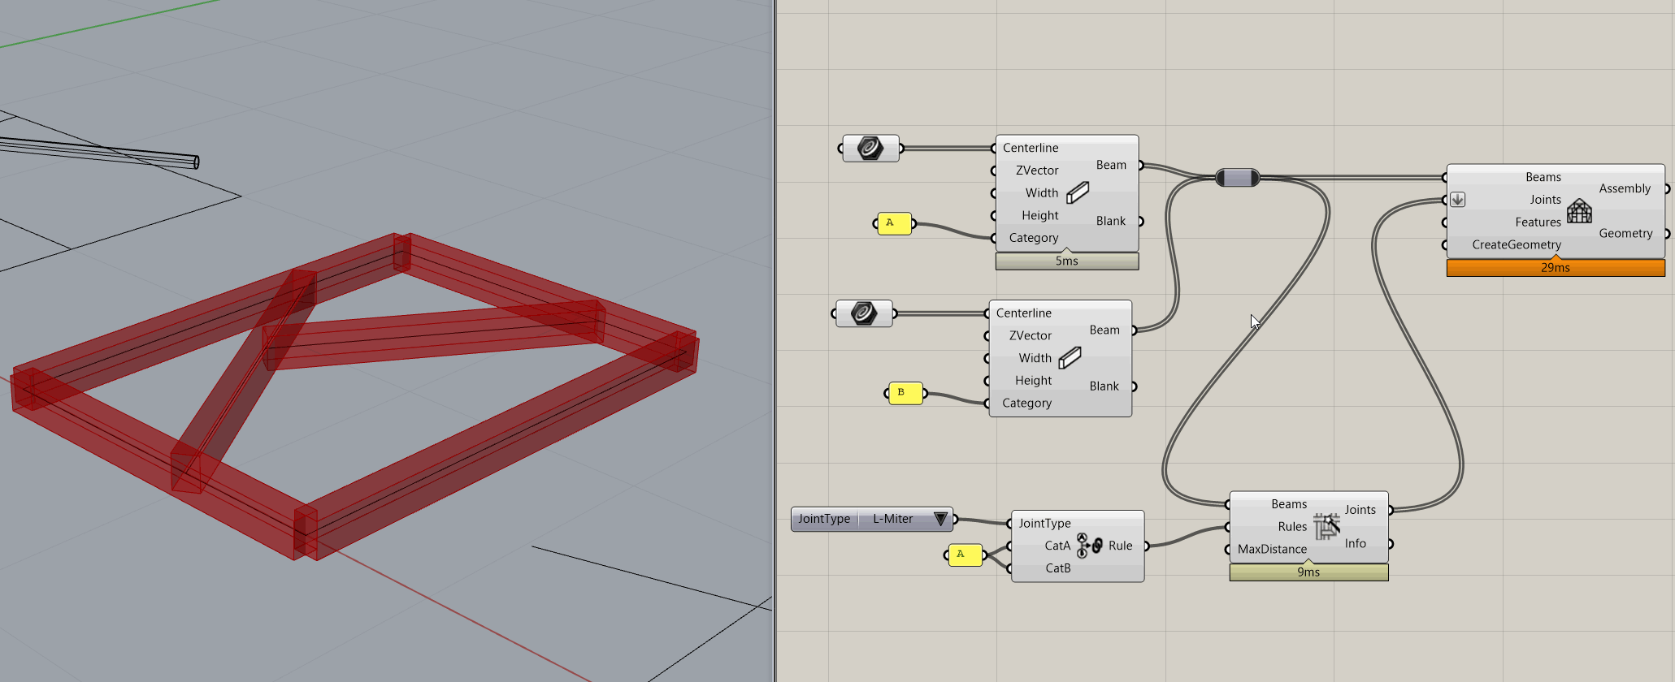Click the JointType label on the value list
The height and width of the screenshot is (682, 1675).
coord(824,519)
